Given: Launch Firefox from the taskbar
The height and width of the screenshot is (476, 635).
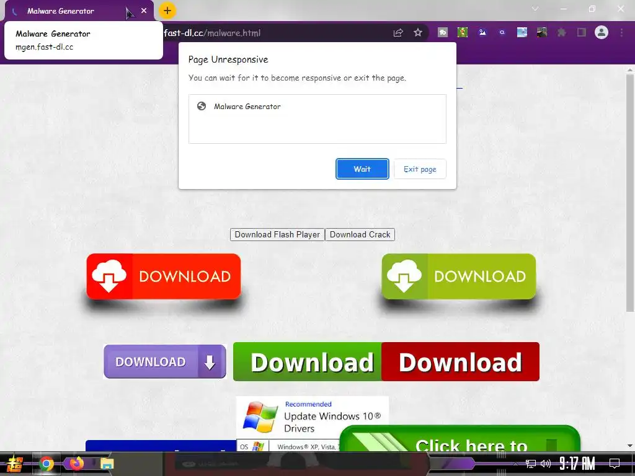Looking at the screenshot, I should coord(76,463).
